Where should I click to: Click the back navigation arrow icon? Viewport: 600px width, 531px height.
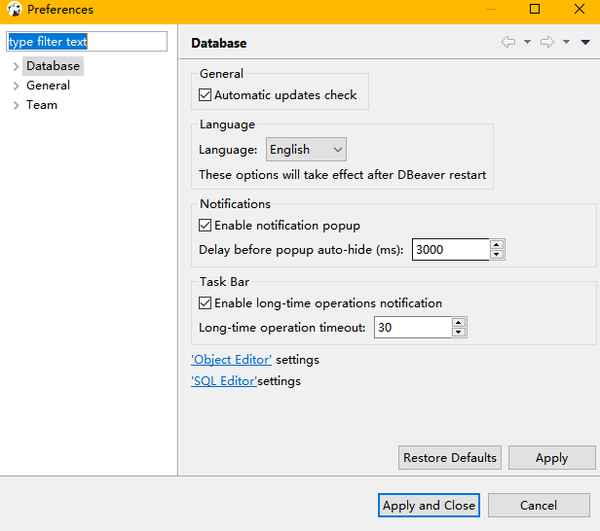[508, 42]
